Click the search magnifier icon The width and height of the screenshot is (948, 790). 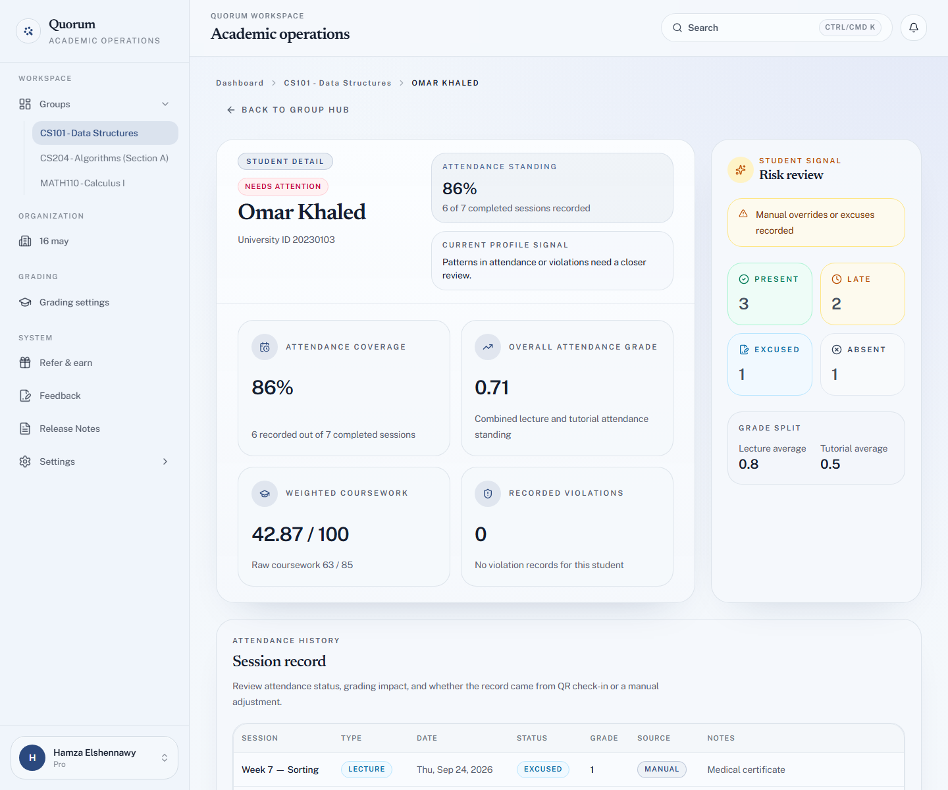[x=677, y=28]
